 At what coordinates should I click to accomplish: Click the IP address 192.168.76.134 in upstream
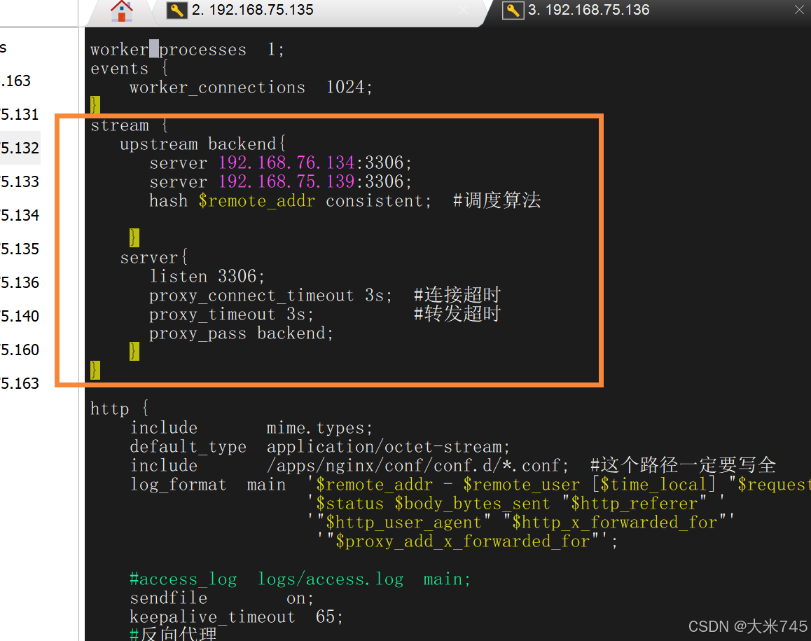click(x=286, y=163)
